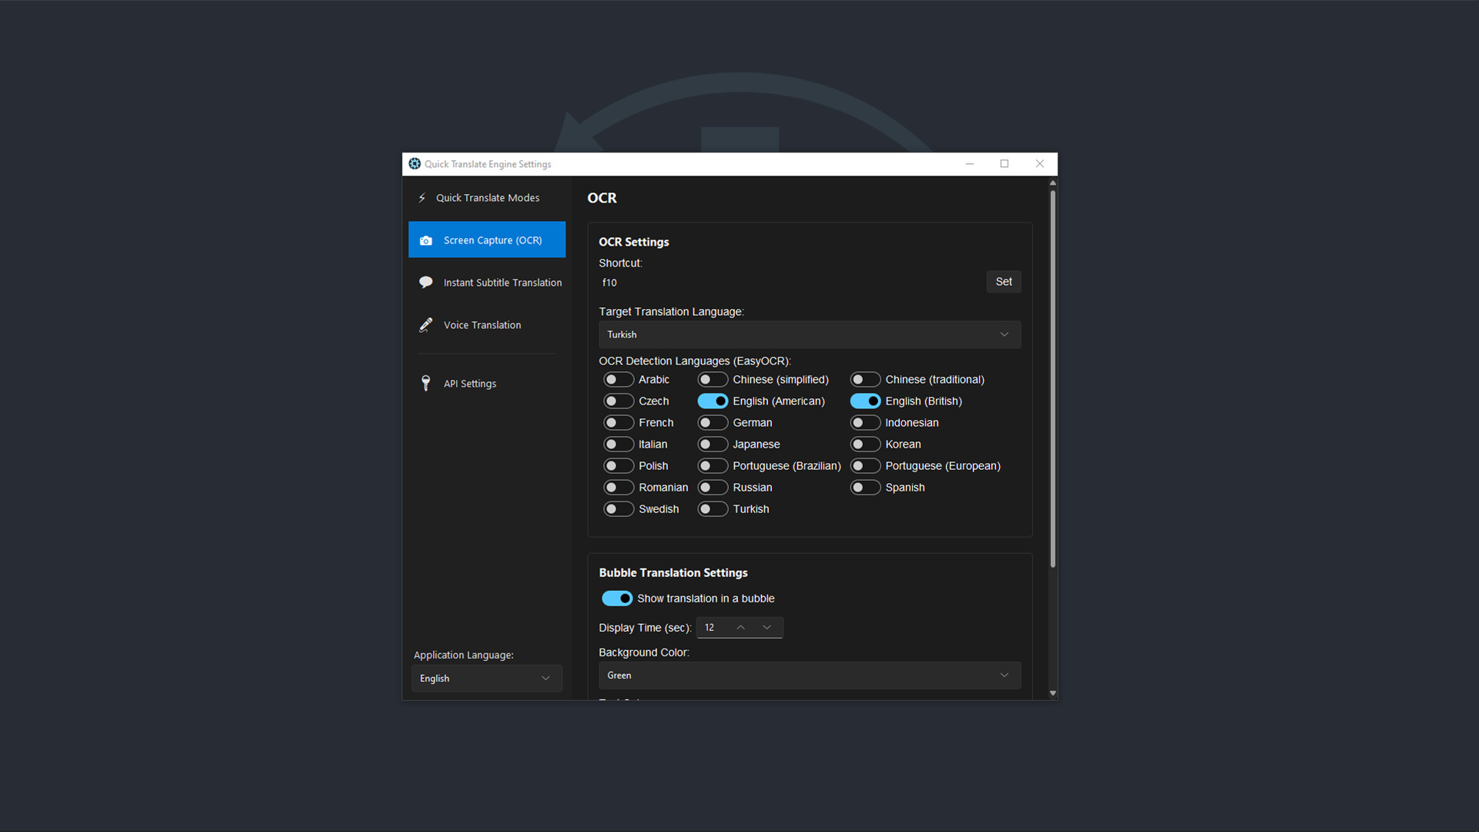Turn off Show translation in a bubble
This screenshot has width=1479, height=832.
617,598
